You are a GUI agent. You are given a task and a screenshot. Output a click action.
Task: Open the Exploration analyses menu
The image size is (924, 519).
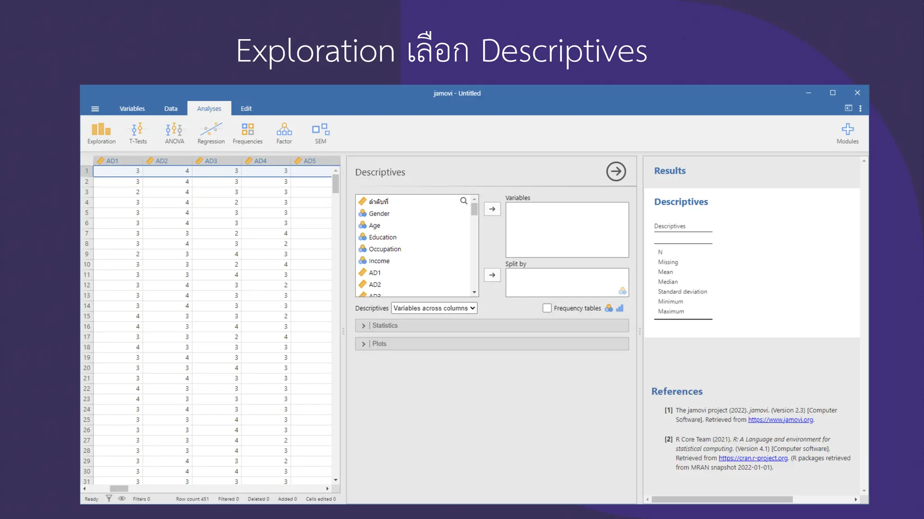click(x=101, y=133)
